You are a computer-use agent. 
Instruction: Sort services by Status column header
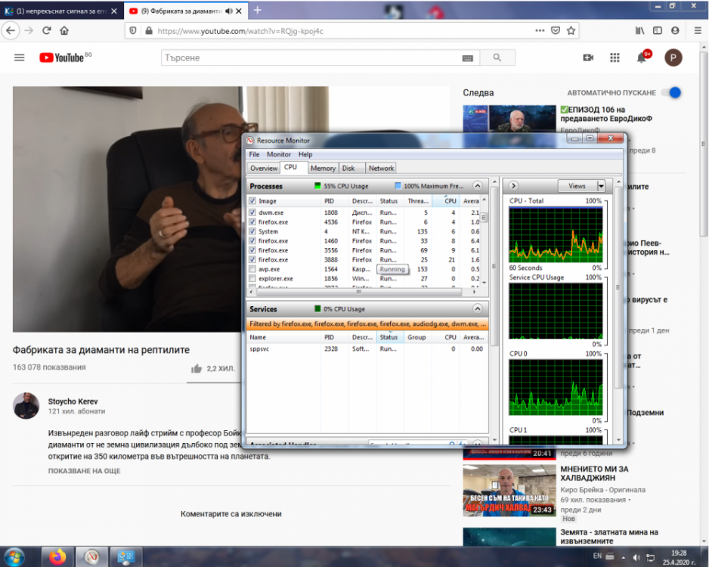coord(389,337)
